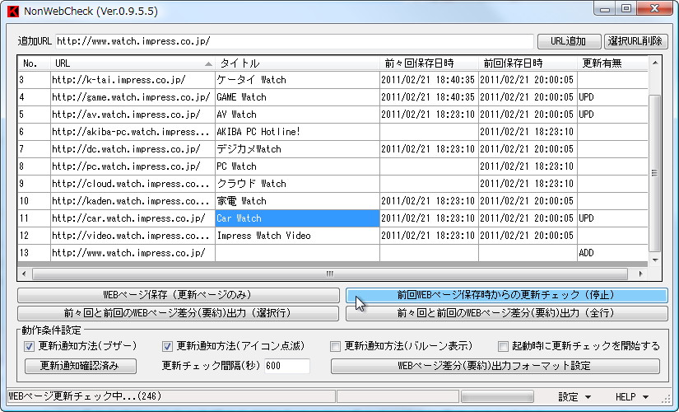This screenshot has height=412, width=679.
Task: Click status bar text WEBページ更新チェック中
Action: (x=85, y=396)
